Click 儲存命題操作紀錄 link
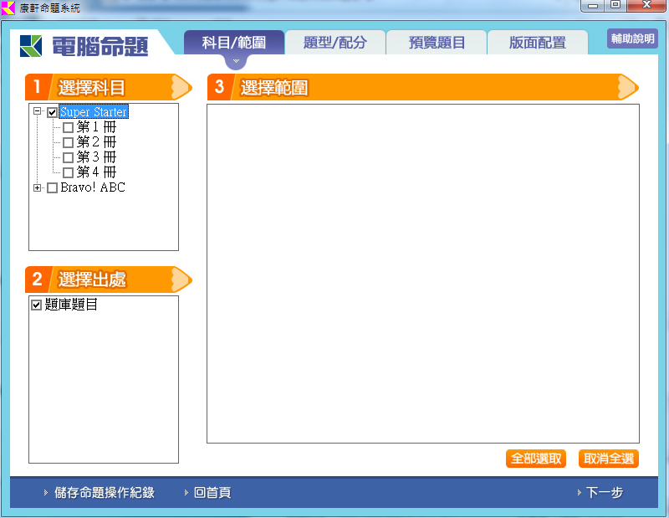The image size is (669, 518). click(x=104, y=492)
